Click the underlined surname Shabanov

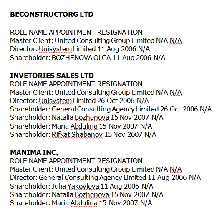pyautogui.click(x=87, y=134)
